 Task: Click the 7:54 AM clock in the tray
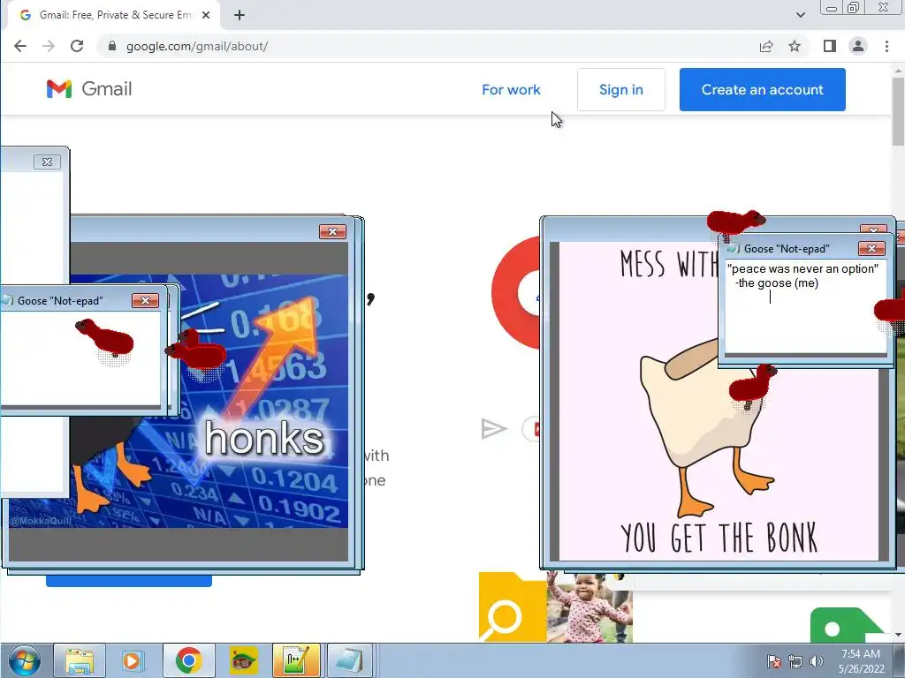(x=861, y=654)
